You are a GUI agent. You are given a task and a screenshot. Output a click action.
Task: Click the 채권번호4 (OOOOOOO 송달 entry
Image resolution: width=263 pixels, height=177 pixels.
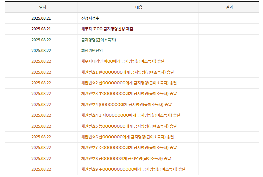(126, 105)
